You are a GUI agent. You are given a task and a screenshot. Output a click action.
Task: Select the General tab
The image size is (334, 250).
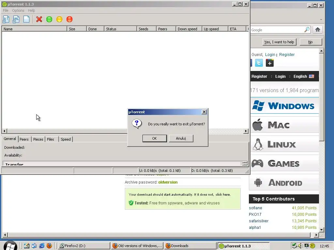click(10, 139)
